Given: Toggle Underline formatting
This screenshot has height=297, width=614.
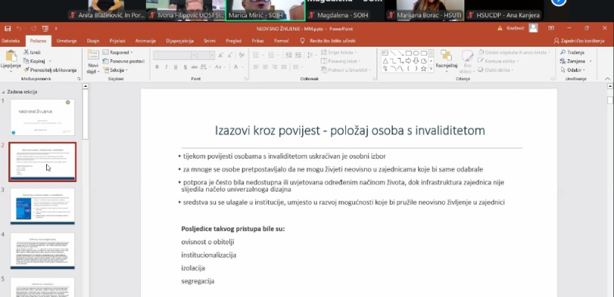Looking at the screenshot, I should click(x=176, y=68).
